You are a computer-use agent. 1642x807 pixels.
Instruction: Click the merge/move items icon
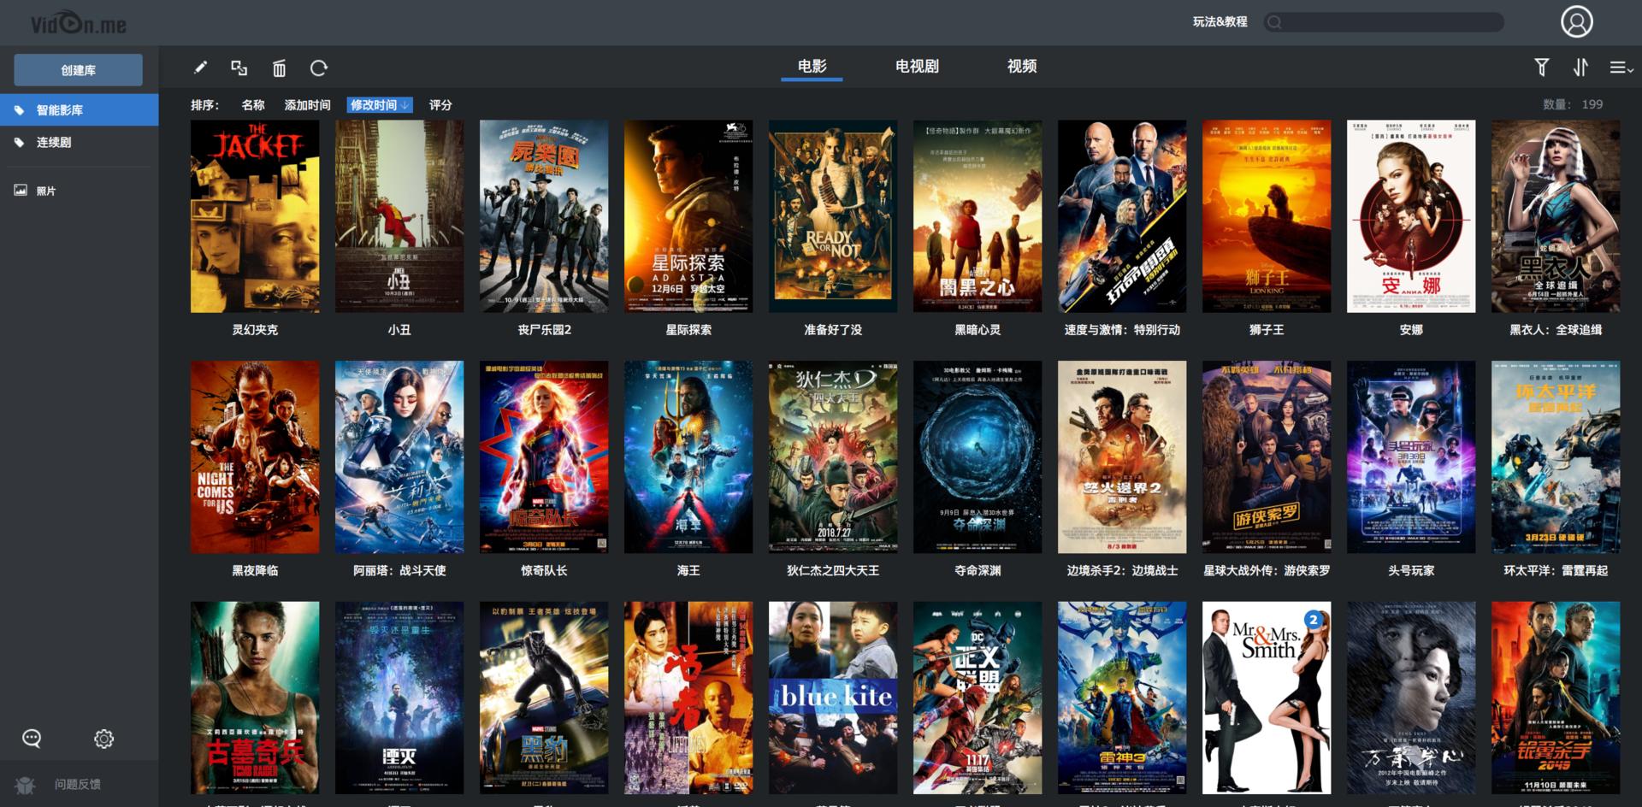tap(239, 68)
